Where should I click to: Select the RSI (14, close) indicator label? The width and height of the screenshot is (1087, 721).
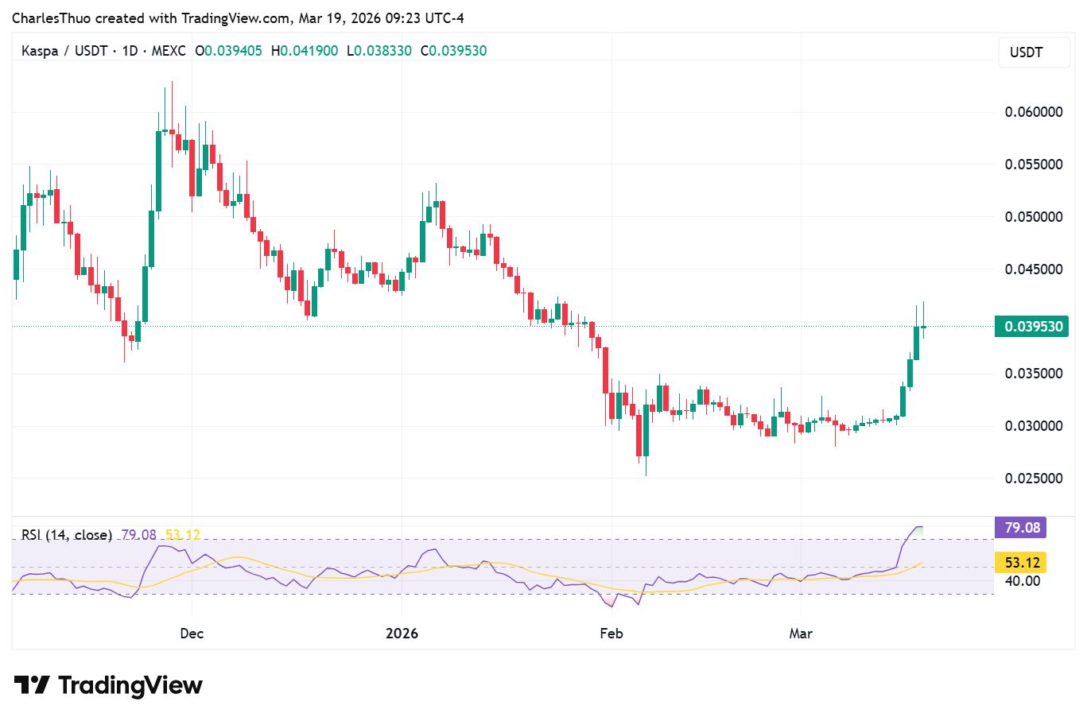tap(67, 535)
